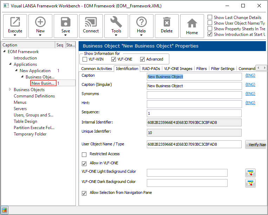
Task: Click the Help question mark icon
Action: tap(142, 23)
